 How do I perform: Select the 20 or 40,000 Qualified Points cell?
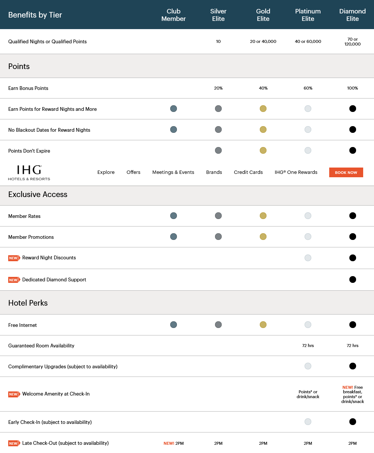263,41
